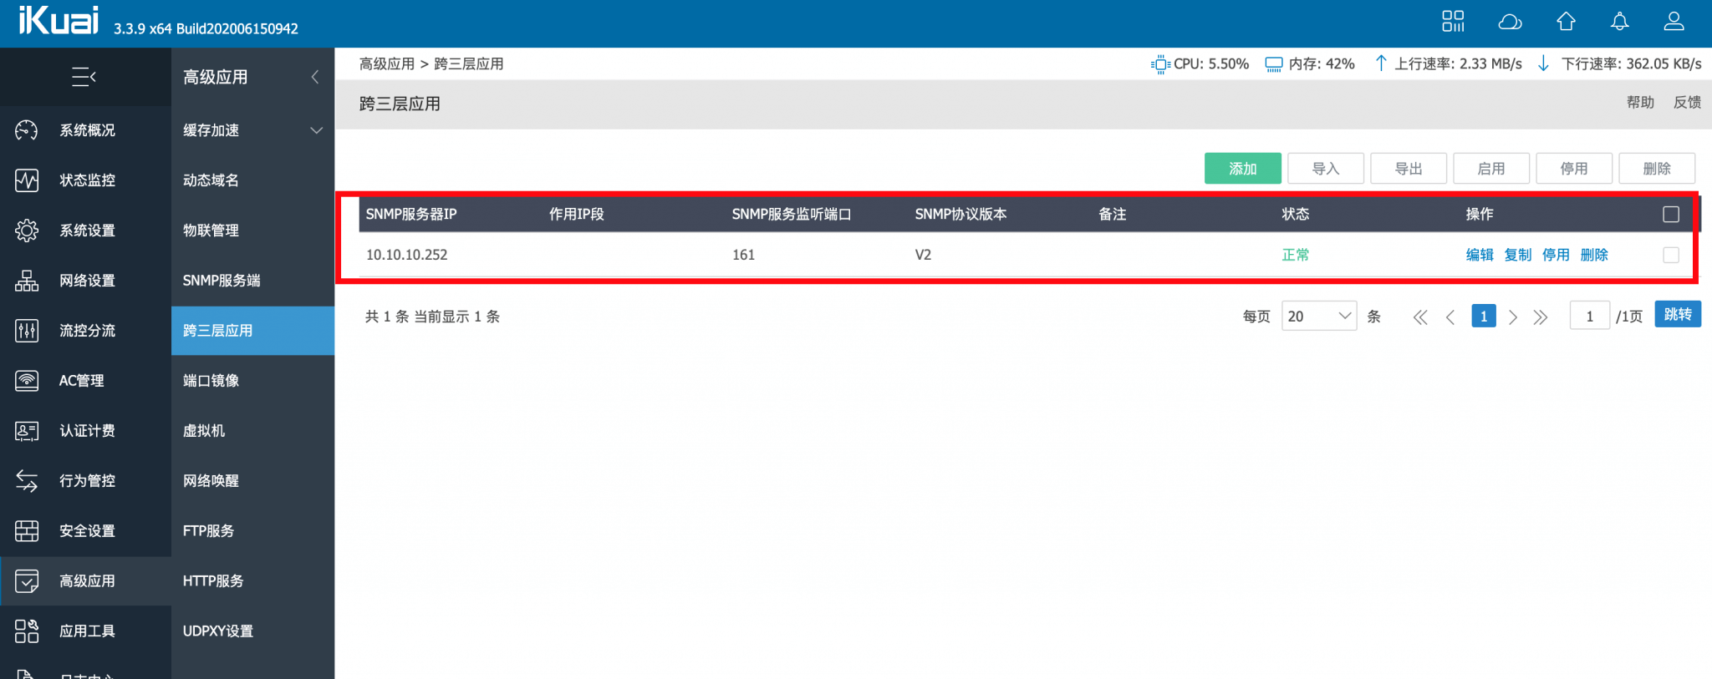Click the home icon in top bar
1712x679 pixels.
coord(1566,22)
